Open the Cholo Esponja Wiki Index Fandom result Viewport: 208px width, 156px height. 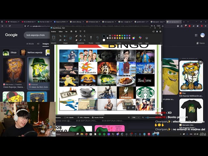pos(14,73)
